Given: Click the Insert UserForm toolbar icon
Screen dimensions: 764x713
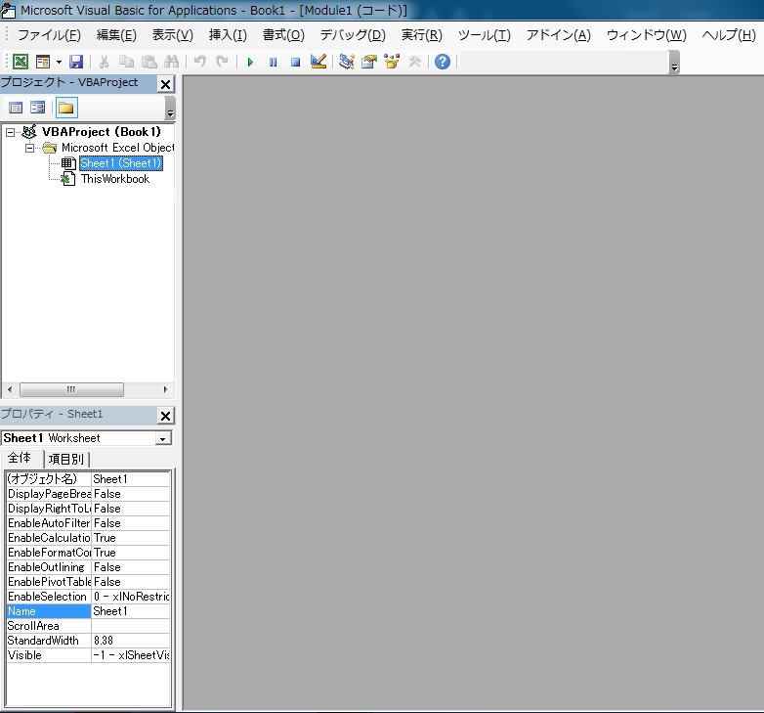Looking at the screenshot, I should click(x=43, y=62).
